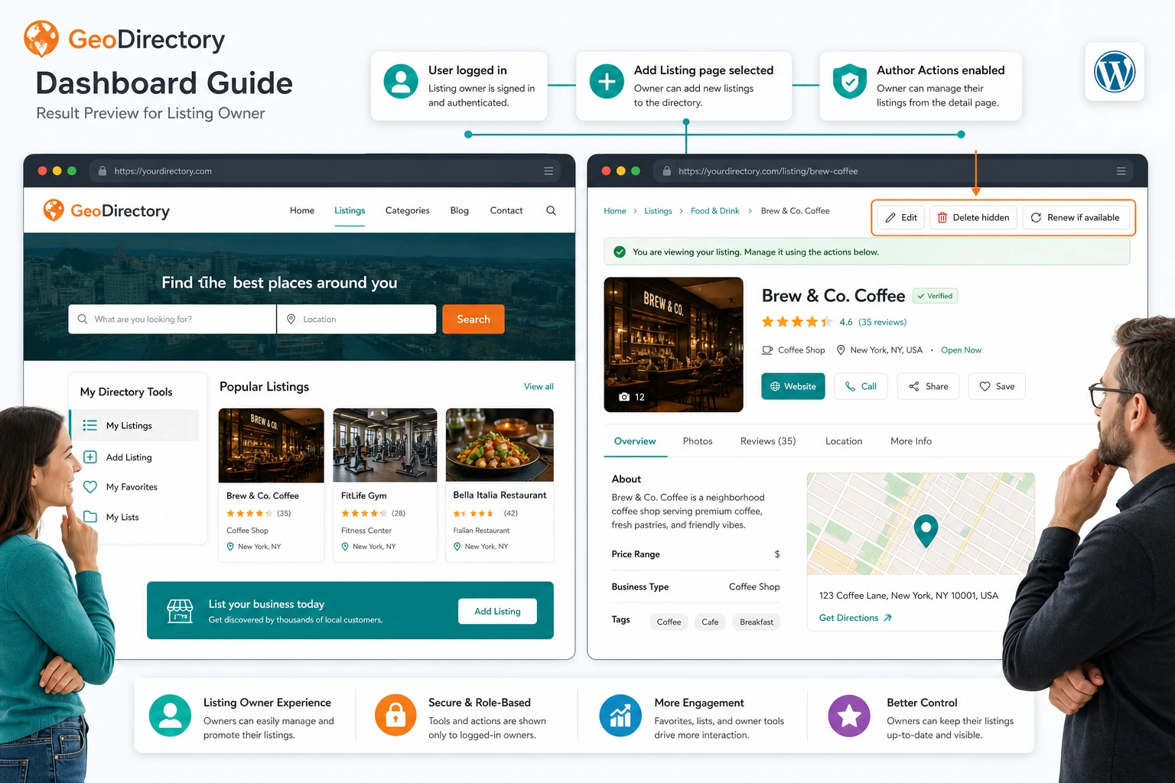Click the Listings breadcrumb link
This screenshot has width=1175, height=783.
(658, 211)
